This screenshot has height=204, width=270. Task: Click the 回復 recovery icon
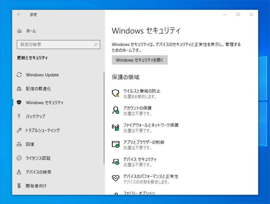coord(19,144)
